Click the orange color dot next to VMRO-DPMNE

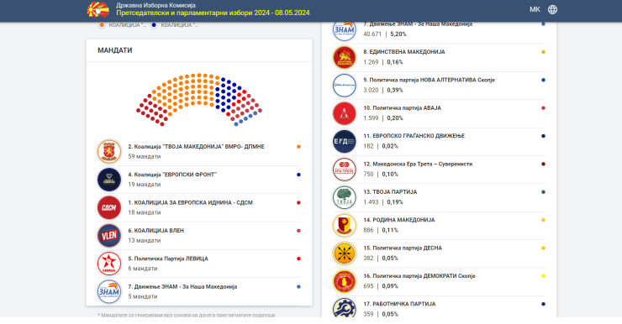click(298, 147)
